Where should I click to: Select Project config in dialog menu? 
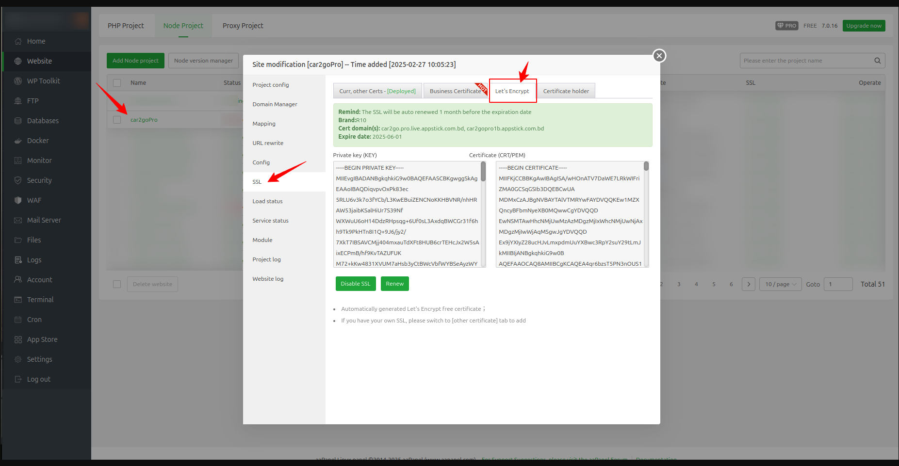pos(284,85)
